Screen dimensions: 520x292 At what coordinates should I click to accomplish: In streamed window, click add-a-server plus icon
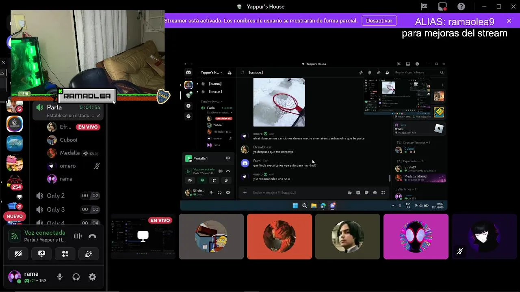click(x=188, y=106)
